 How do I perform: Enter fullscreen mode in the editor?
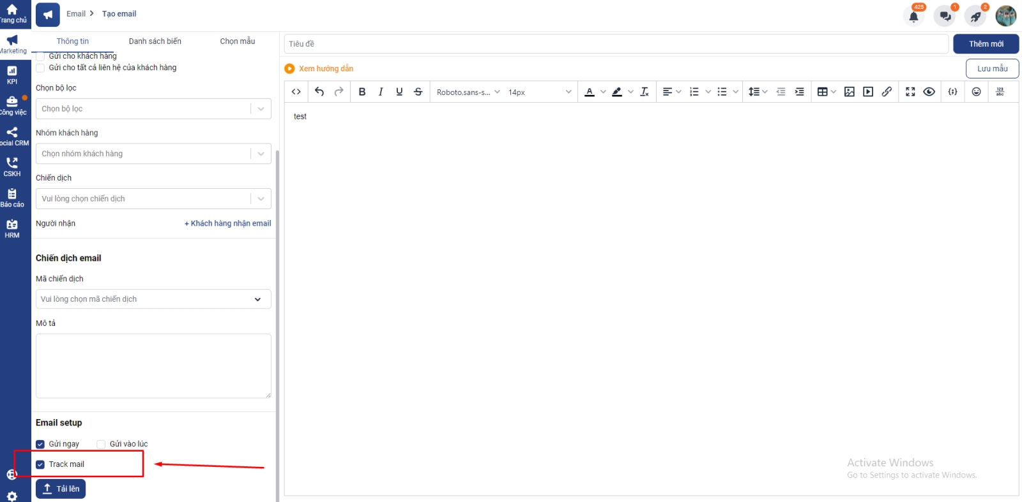(x=910, y=92)
